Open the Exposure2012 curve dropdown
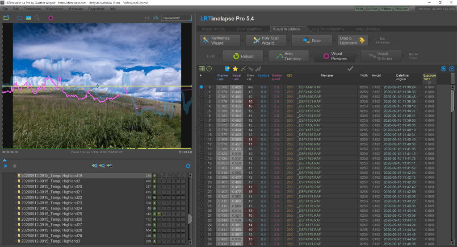 pos(176,18)
